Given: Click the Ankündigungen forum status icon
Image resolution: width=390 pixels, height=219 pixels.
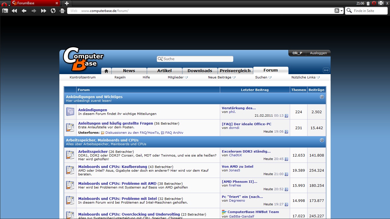Looking at the screenshot, I should click(70, 111).
